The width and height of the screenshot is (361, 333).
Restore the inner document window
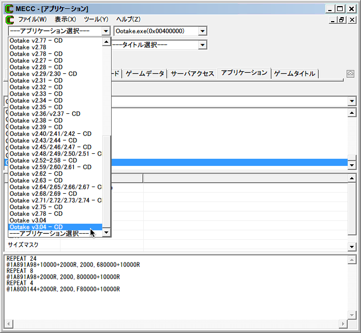pos(342,20)
